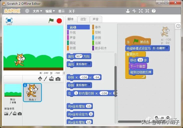Click y value -94 in 移到 block
The image size is (183, 128).
tap(97, 77)
